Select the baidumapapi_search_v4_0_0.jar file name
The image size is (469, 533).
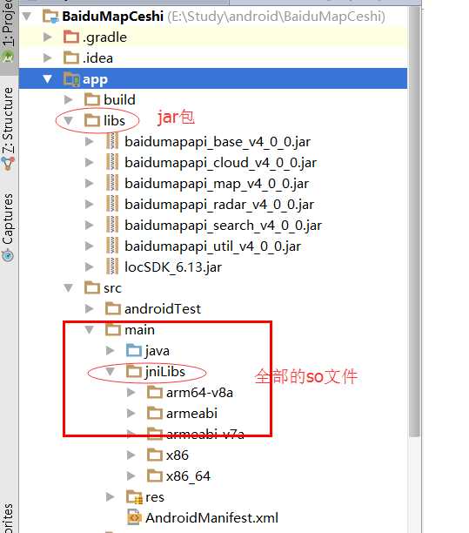[223, 226]
